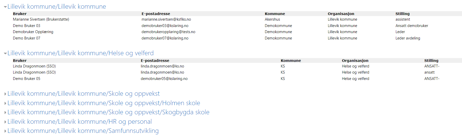462x140 pixels.
Task: Expand the Holmen skole group arrow
Action: (x=5, y=103)
